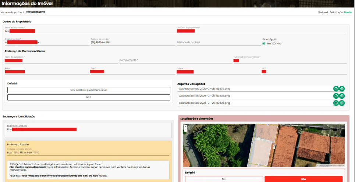Click the Endereço e identificação heading
Image resolution: width=355 pixels, height=182 pixels.
[19, 116]
